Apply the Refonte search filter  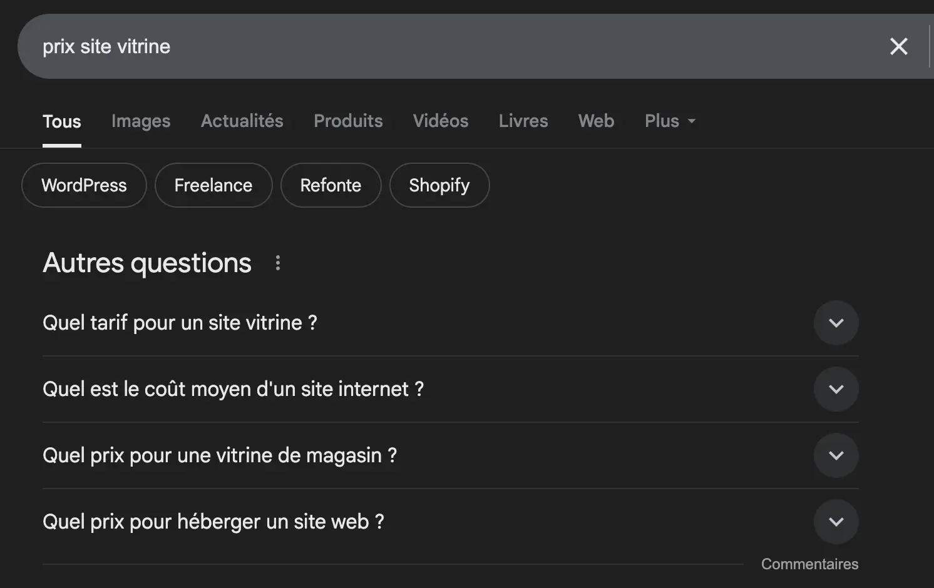pyautogui.click(x=331, y=185)
